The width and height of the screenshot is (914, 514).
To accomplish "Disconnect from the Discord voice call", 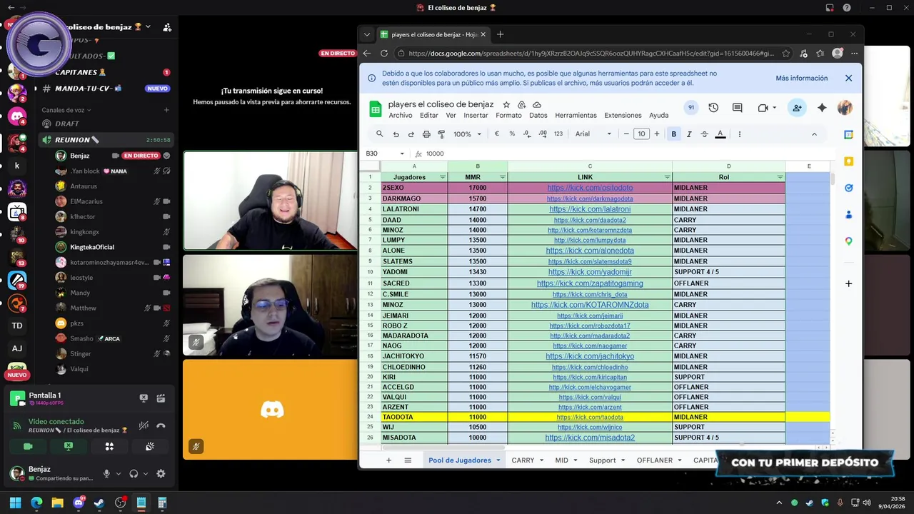I will [x=161, y=425].
